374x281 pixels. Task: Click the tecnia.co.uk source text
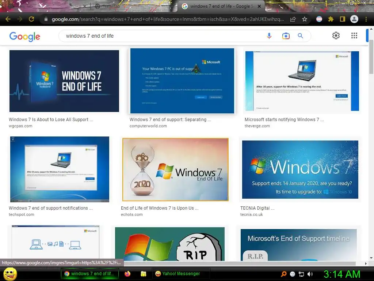pyautogui.click(x=251, y=214)
